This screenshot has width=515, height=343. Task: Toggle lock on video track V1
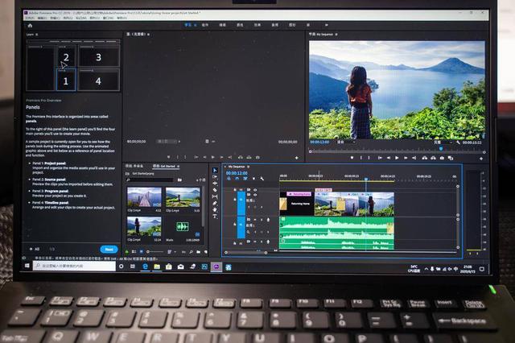tap(235, 199)
